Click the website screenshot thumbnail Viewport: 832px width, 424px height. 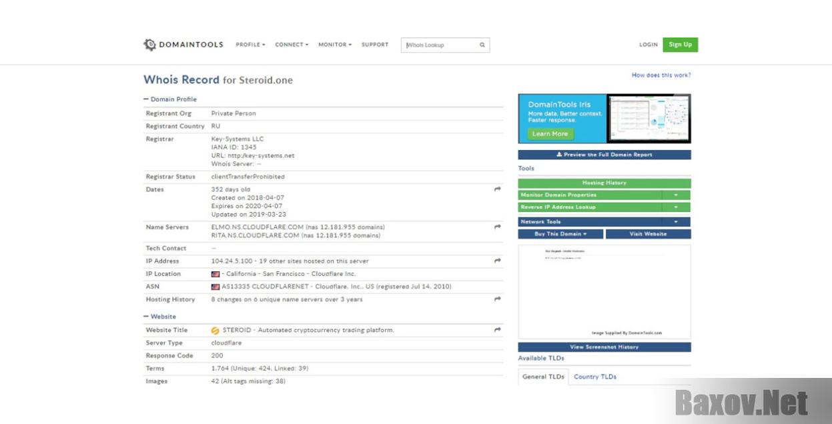(x=604, y=292)
